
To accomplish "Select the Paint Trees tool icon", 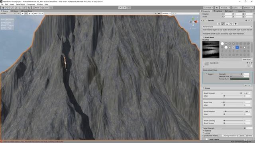I will pos(227,24).
